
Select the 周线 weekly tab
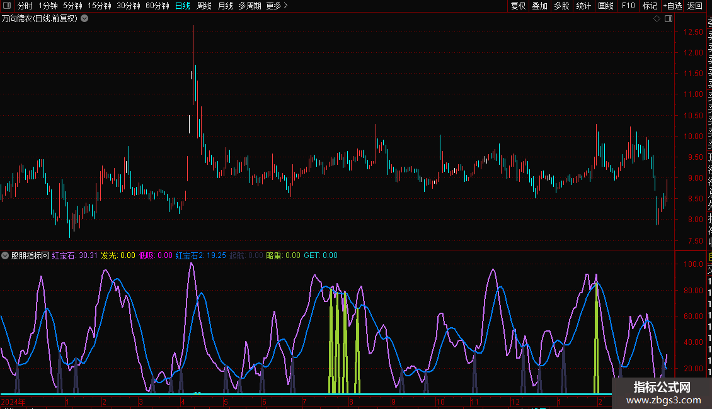click(x=204, y=6)
